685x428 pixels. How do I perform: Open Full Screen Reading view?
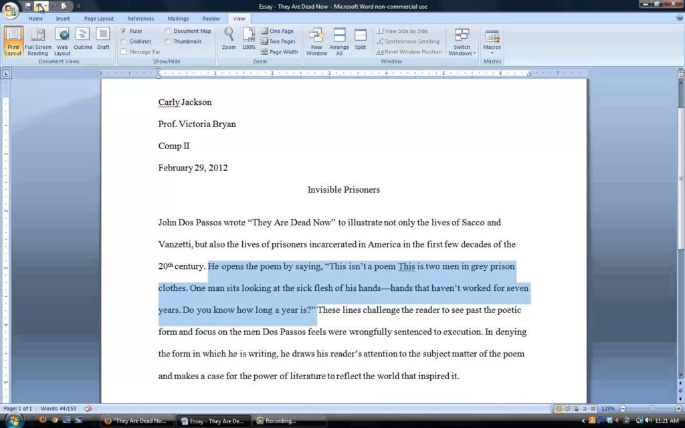coord(38,40)
